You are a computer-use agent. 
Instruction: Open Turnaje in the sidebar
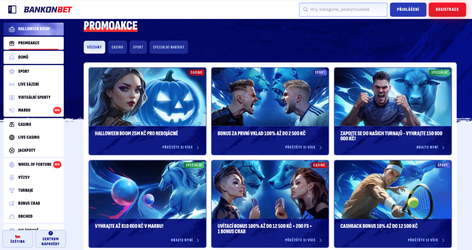[x=34, y=190]
